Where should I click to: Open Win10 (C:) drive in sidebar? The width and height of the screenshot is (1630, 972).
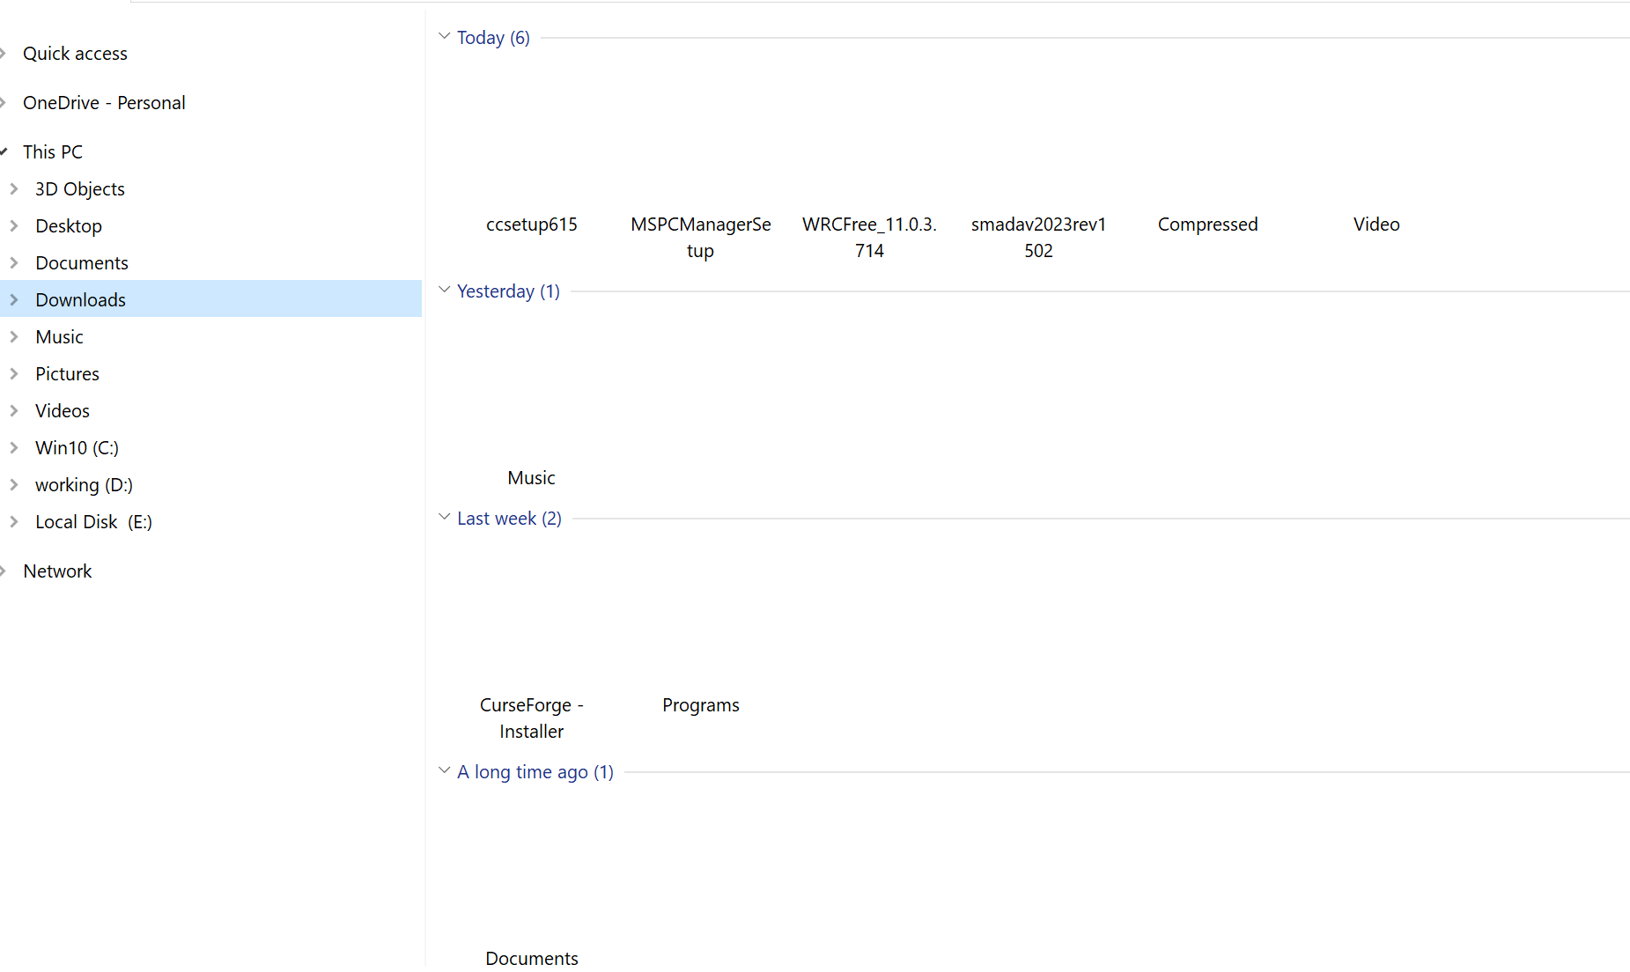[77, 448]
